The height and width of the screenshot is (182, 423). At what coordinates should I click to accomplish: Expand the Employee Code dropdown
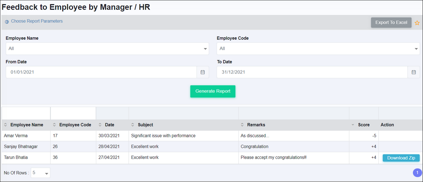pos(318,48)
